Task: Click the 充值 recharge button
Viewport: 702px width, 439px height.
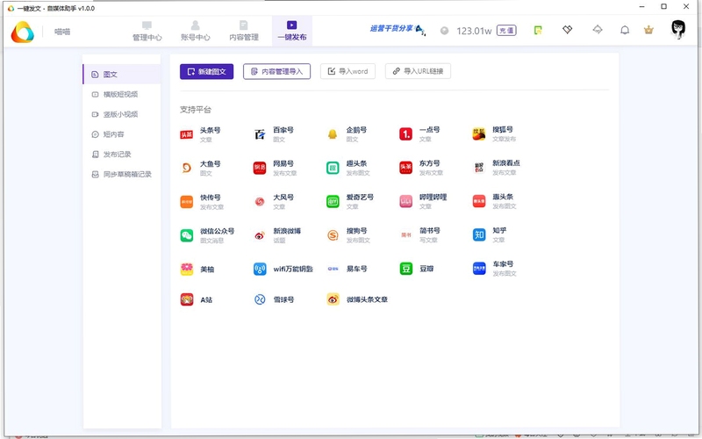Action: coord(506,31)
